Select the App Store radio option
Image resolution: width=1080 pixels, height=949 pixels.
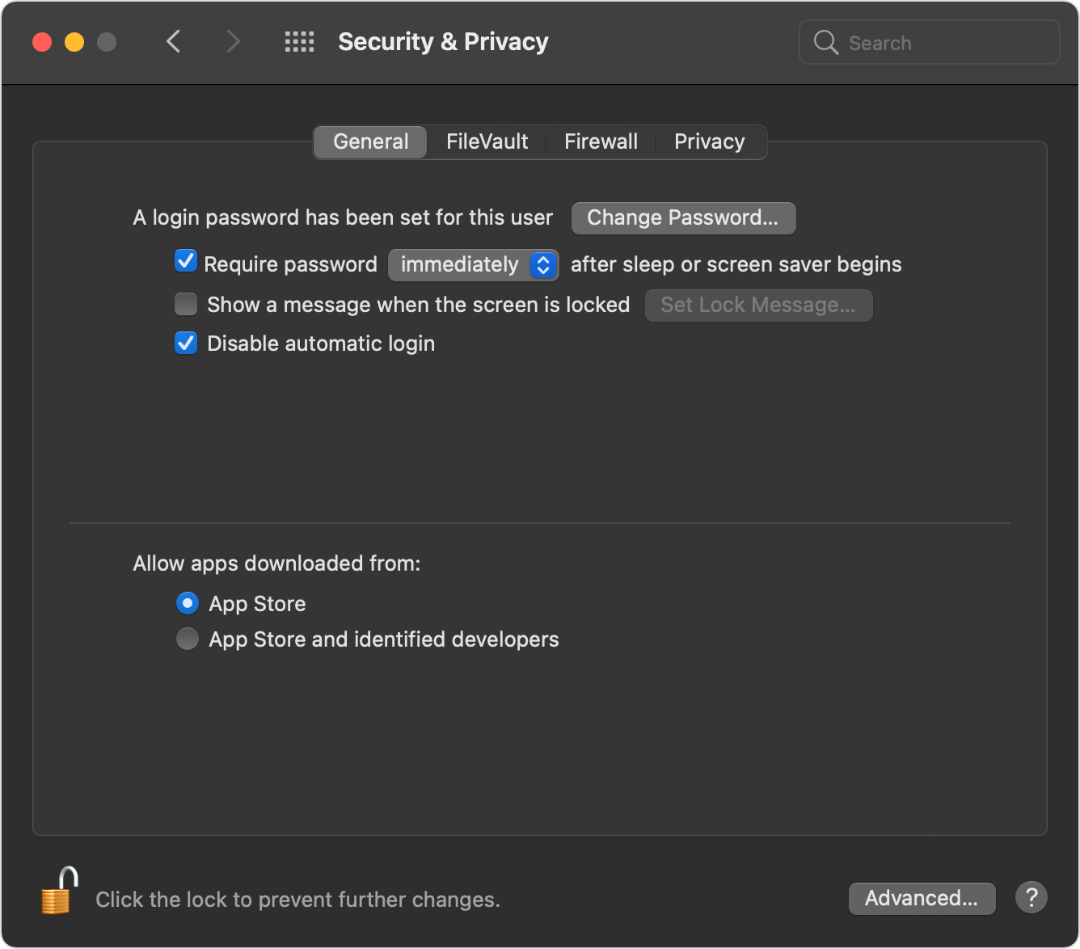click(187, 603)
